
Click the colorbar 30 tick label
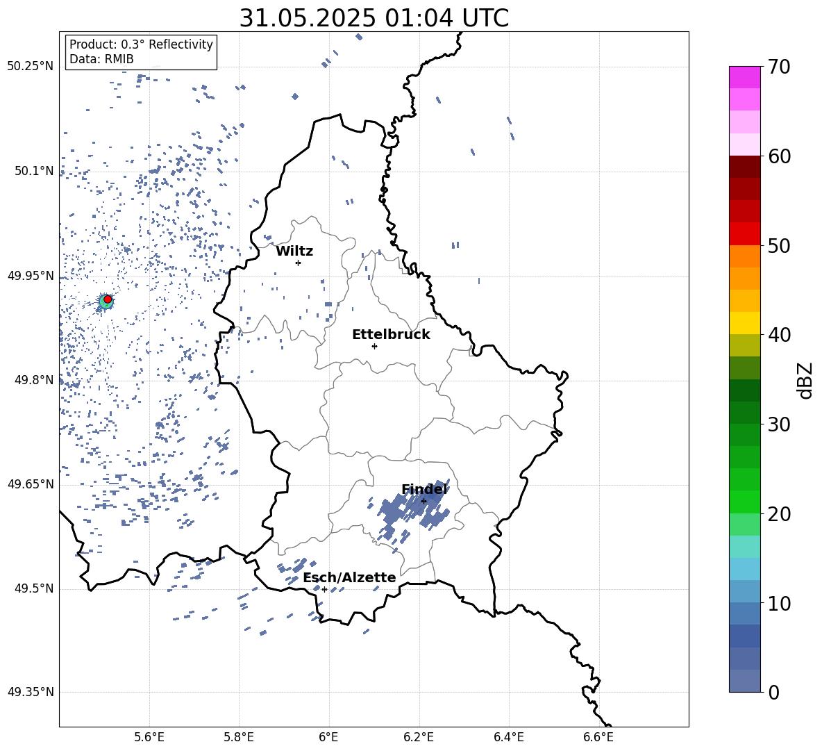[x=779, y=424]
